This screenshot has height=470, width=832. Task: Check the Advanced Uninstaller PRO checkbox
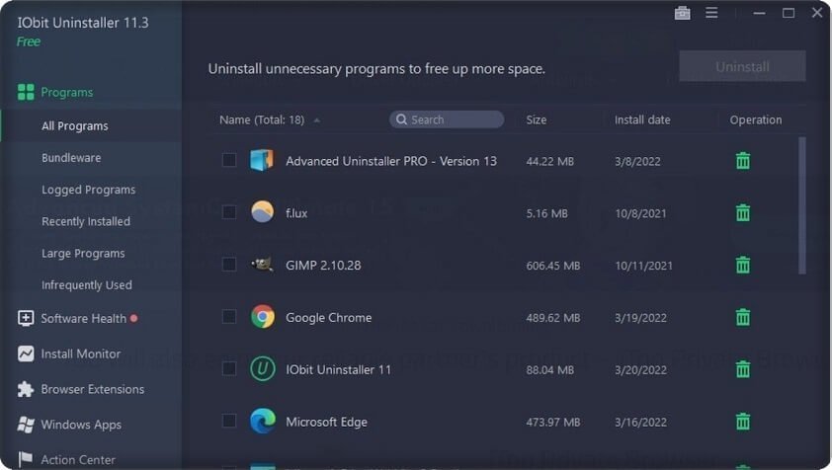(x=229, y=160)
